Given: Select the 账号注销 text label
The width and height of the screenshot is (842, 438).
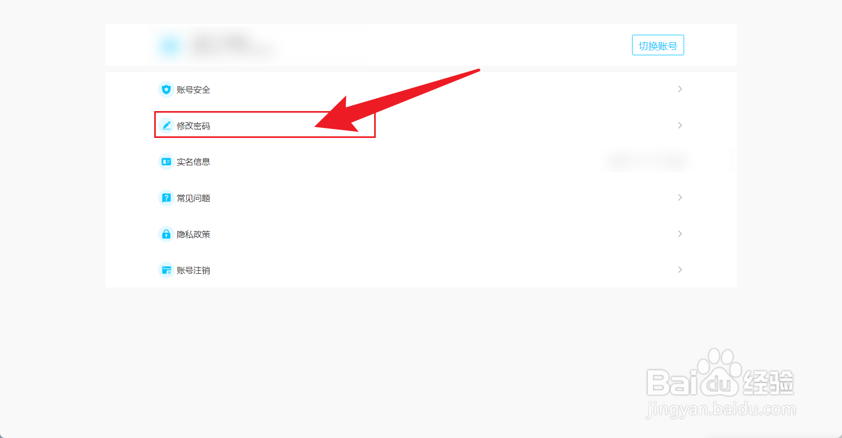Looking at the screenshot, I should (193, 271).
